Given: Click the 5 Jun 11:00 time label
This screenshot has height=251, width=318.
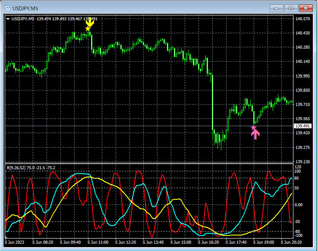Looking at the screenshot, I should click(x=98, y=242).
